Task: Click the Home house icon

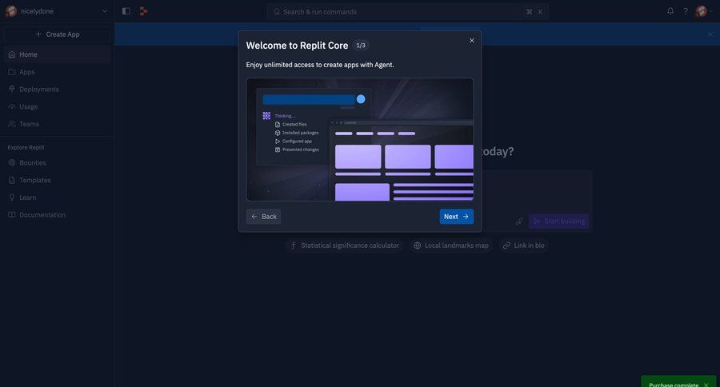Action: [12, 54]
